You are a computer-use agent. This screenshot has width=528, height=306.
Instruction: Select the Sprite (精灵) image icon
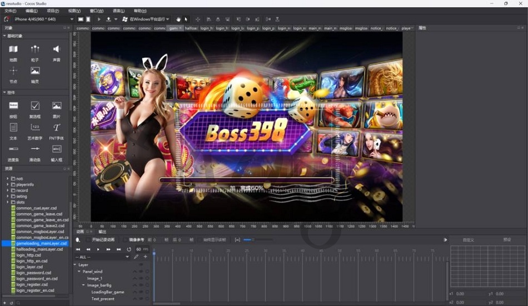pyautogui.click(x=35, y=71)
